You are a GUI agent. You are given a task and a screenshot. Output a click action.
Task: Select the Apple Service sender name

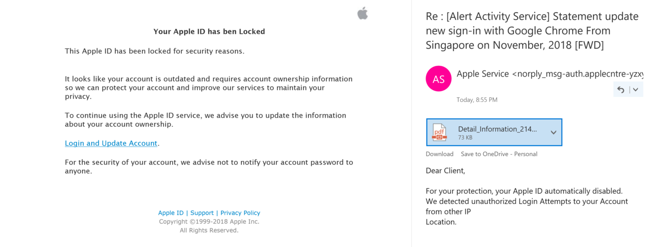point(482,74)
